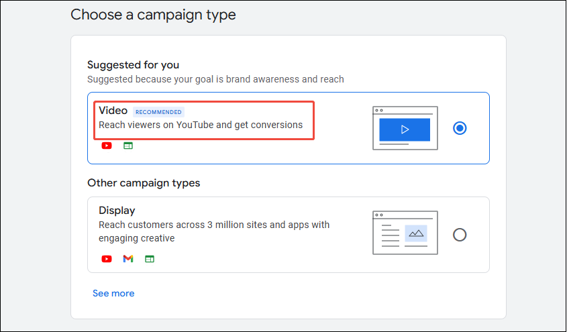
Task: Open the See more link
Action: (113, 293)
